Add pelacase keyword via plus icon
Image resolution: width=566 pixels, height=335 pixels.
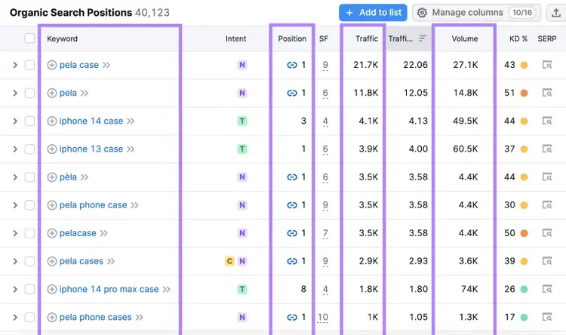tap(52, 233)
